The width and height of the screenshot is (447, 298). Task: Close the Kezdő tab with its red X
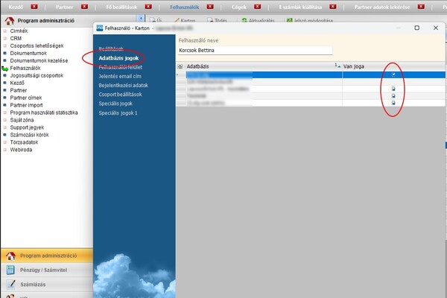(x=34, y=7)
